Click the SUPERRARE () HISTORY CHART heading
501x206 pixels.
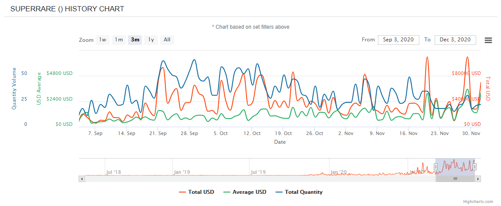[x=67, y=9]
